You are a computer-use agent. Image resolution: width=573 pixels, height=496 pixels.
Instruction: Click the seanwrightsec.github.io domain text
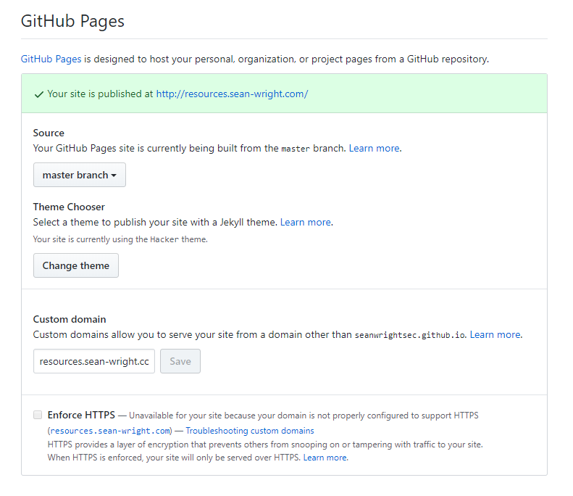point(410,335)
